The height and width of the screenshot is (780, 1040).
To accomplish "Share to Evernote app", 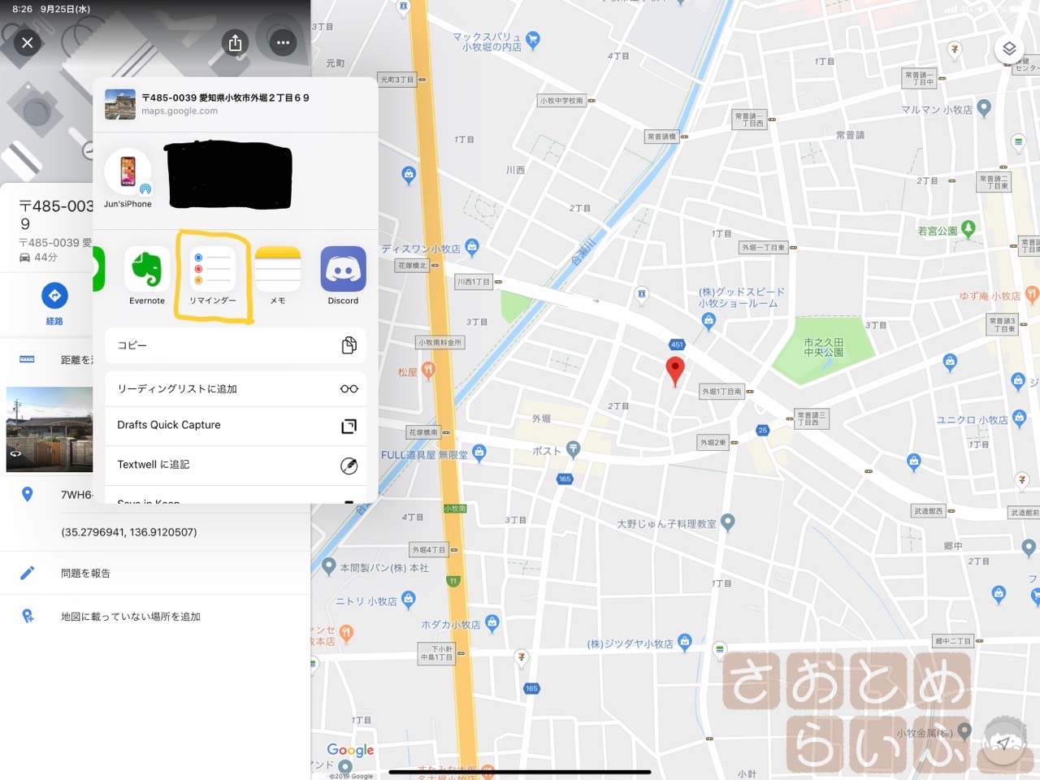I will [147, 276].
